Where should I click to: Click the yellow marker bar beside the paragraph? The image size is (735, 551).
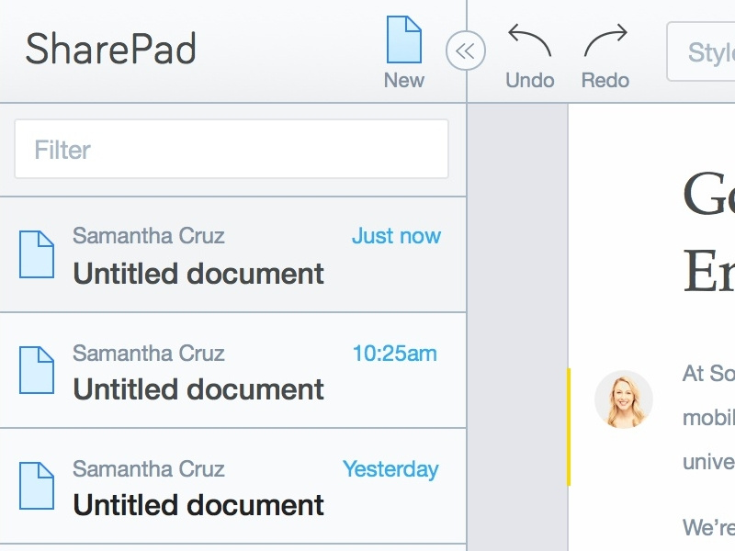pos(569,426)
